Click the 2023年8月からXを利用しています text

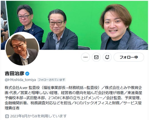(38, 116)
